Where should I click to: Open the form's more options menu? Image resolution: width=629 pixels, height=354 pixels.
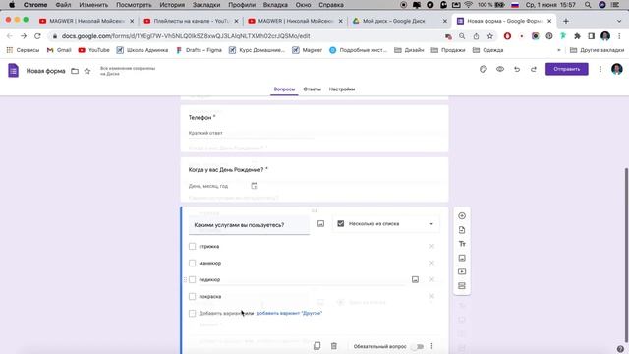point(600,69)
